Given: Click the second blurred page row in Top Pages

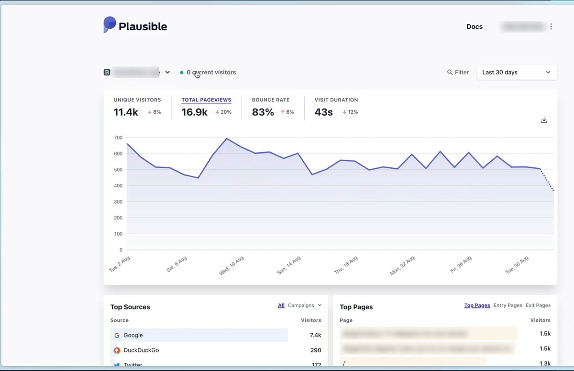Looking at the screenshot, I should pos(445,349).
